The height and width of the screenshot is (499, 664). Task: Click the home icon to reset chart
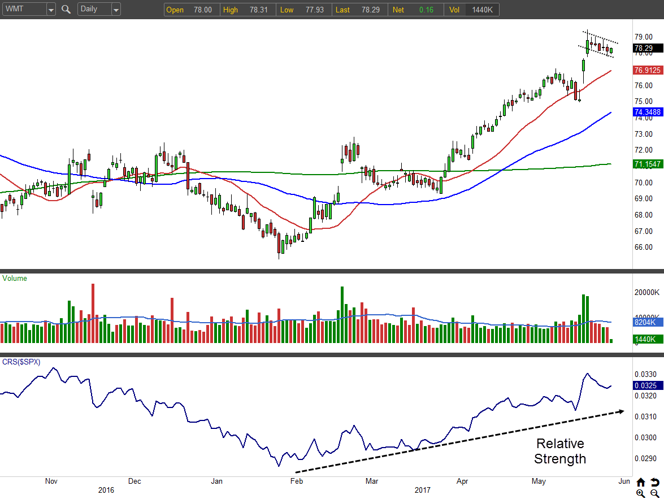[x=640, y=482]
